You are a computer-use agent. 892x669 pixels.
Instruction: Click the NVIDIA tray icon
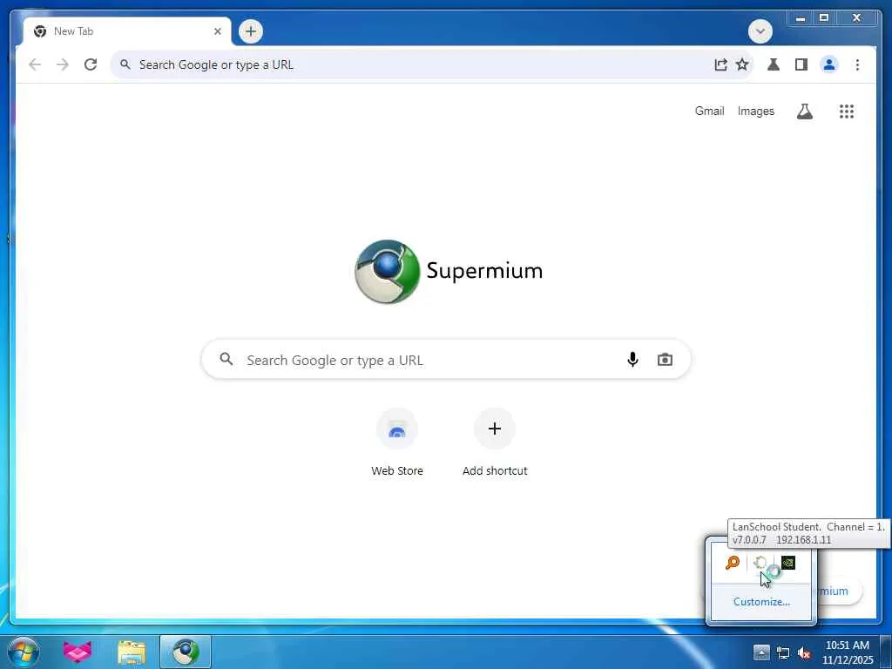[x=787, y=563]
